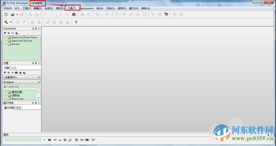The image size is (276, 146).
Task: Open the 文件(F) menu
Action: (x=8, y=9)
